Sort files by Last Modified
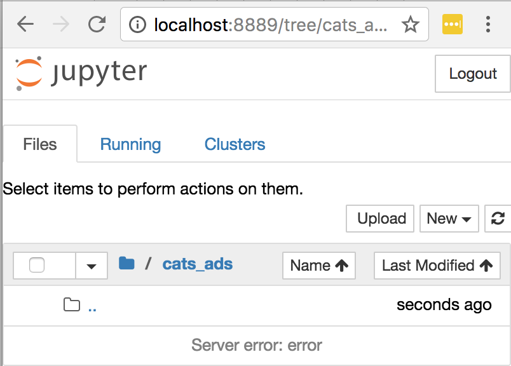 pos(437,265)
